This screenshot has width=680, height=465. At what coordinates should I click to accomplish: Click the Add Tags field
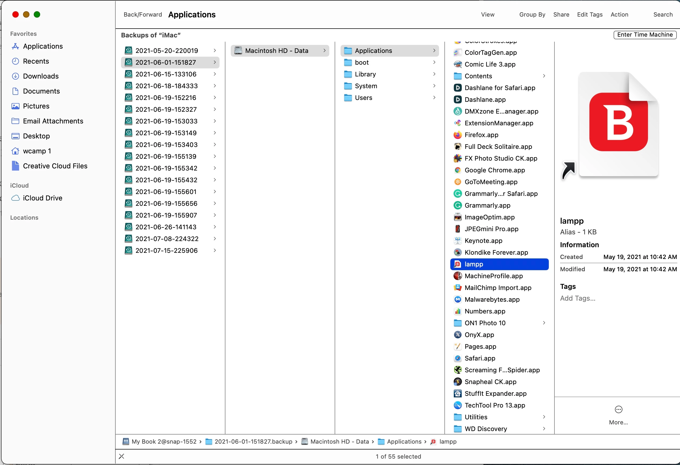[x=577, y=299]
